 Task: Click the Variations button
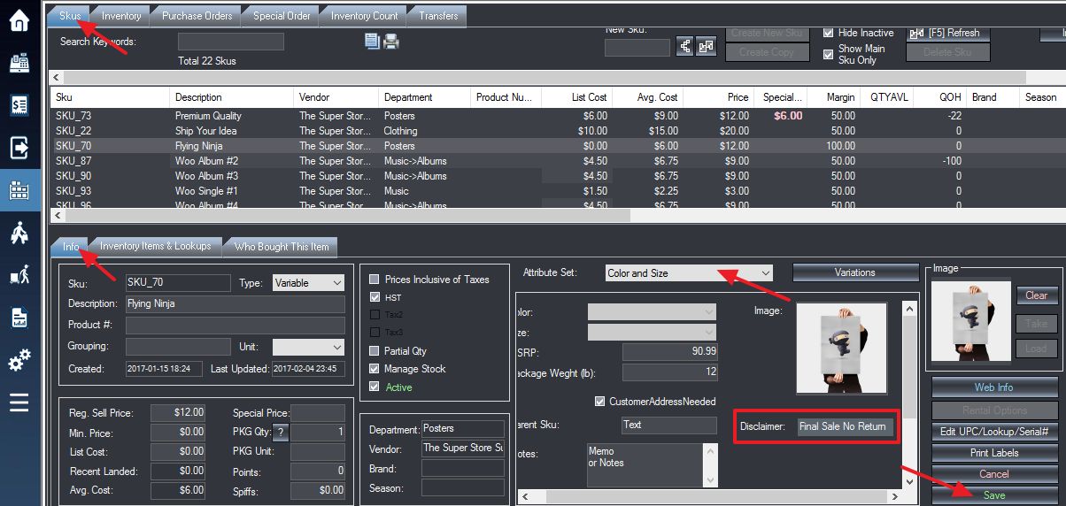point(854,272)
